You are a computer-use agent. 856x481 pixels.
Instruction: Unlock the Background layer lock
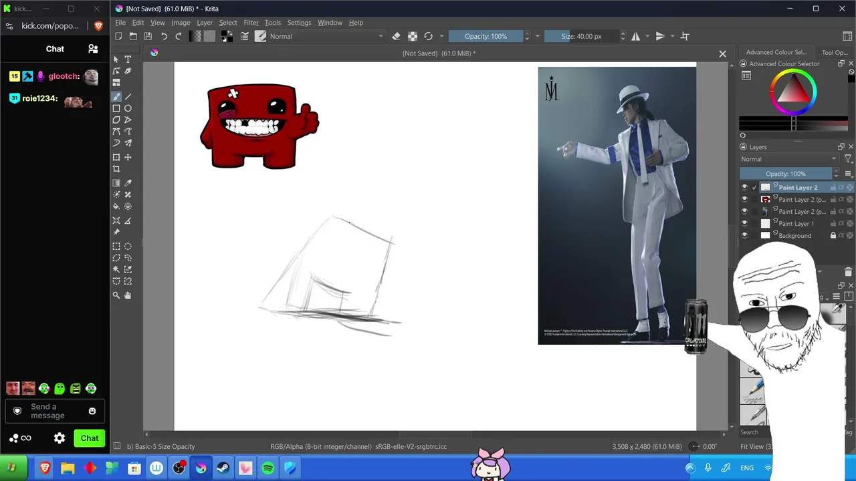[833, 236]
